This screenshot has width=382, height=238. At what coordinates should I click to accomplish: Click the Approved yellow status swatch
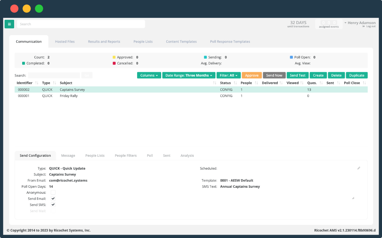point(114,57)
